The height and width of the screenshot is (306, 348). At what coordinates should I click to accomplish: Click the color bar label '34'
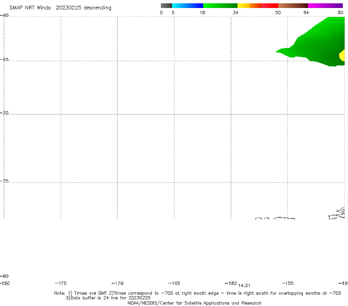236,13
